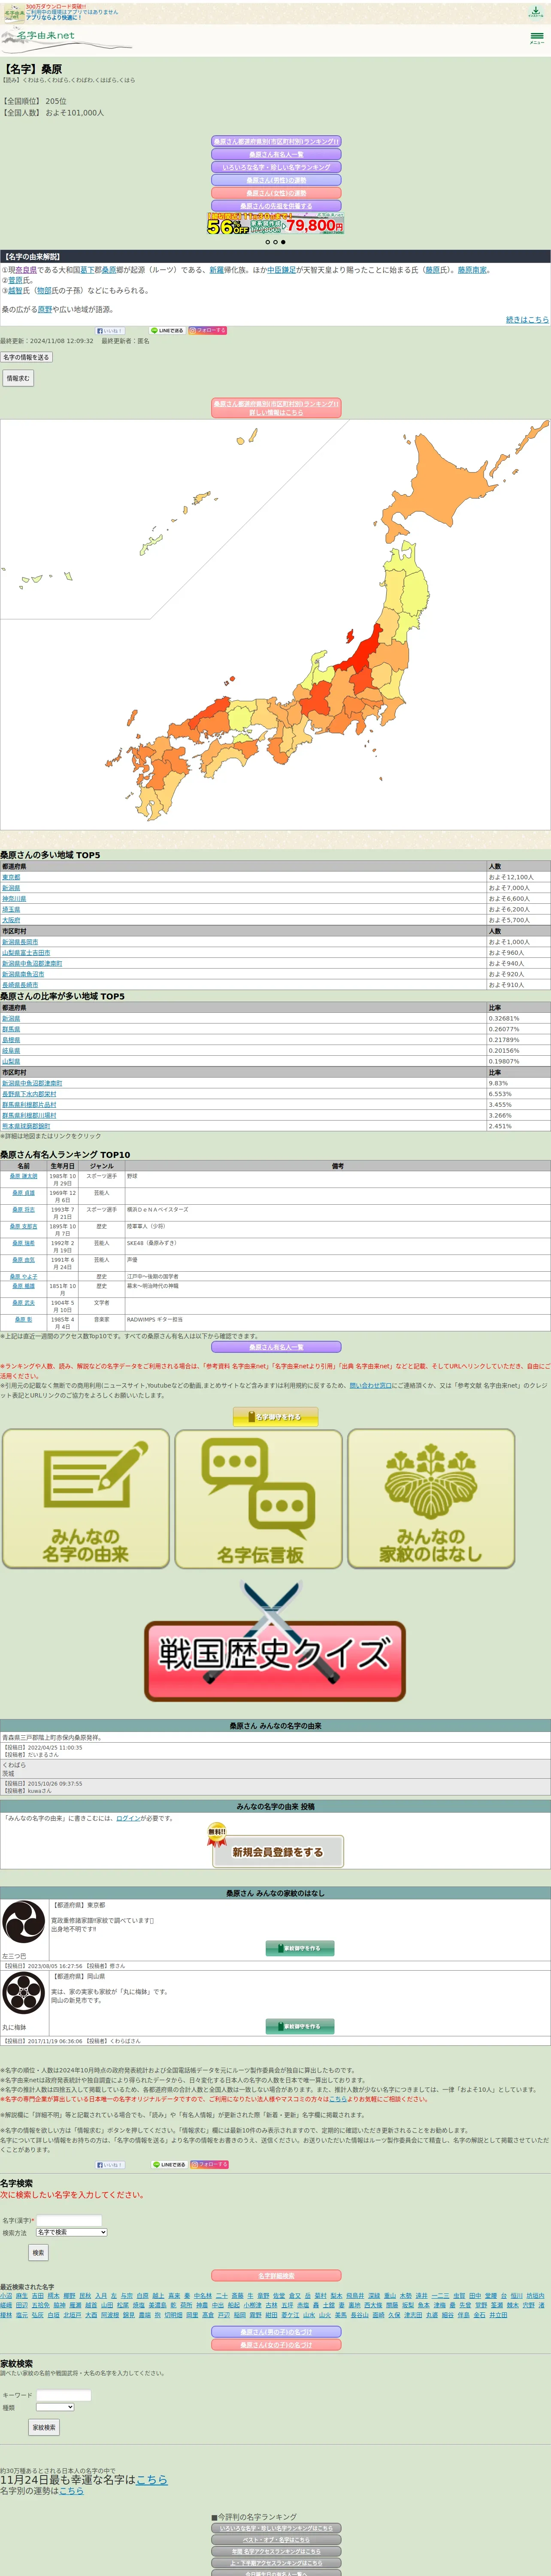The image size is (551, 2576).
Task: Open みんなの家紋のはなし crest tile
Action: pyautogui.click(x=431, y=1498)
